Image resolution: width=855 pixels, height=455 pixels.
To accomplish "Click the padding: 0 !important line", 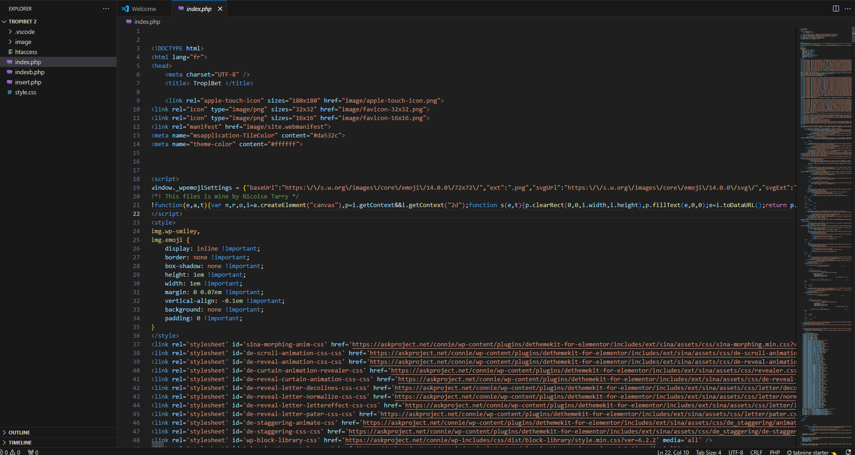I will (x=204, y=318).
